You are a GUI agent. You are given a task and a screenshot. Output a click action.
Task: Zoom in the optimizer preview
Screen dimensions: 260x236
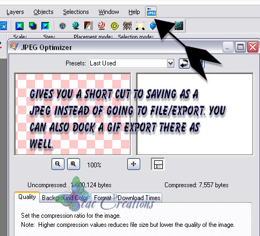(x=74, y=164)
